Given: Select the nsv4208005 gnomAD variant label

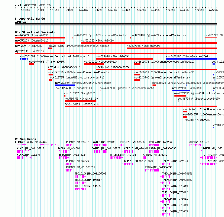Looking at the screenshot, I should click(100, 35).
